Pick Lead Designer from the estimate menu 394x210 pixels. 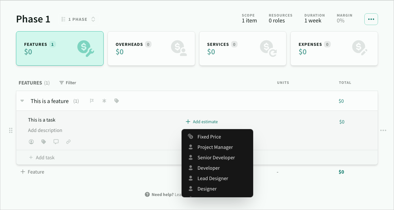212,178
